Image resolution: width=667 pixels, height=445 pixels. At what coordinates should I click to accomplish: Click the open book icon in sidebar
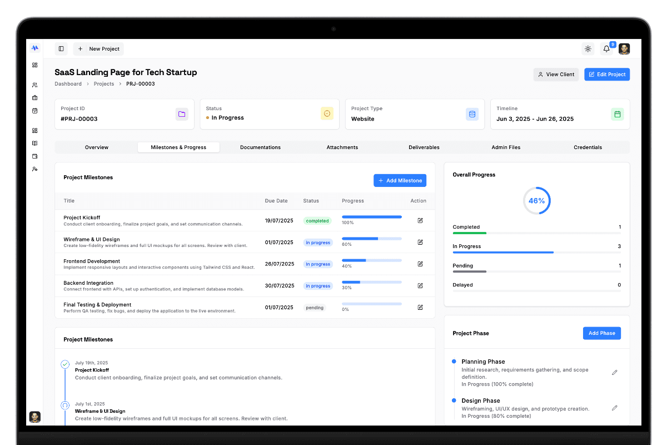(x=35, y=144)
